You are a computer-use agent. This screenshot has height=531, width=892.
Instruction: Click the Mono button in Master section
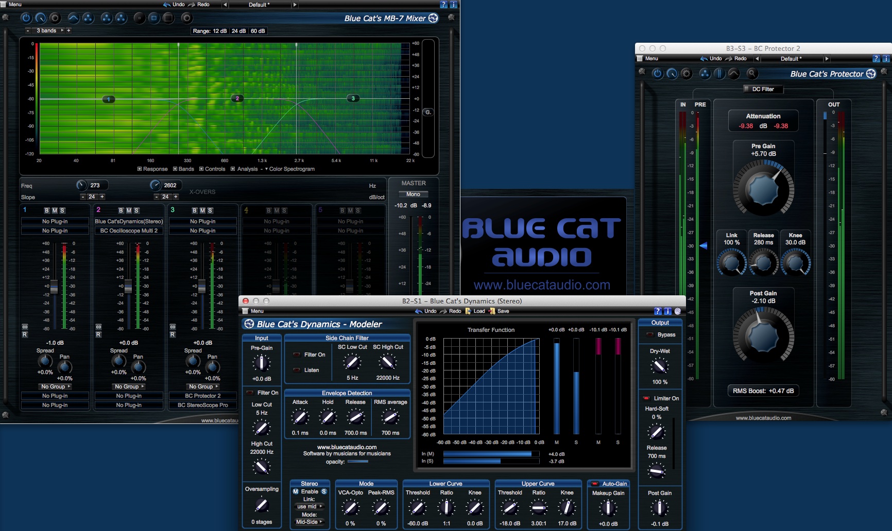click(x=413, y=194)
